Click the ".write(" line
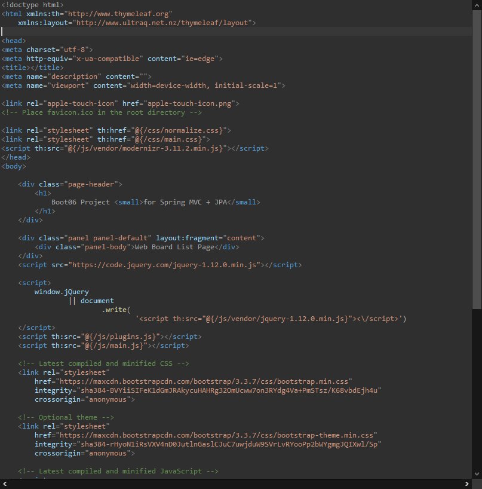The width and height of the screenshot is (482, 489). [116, 310]
